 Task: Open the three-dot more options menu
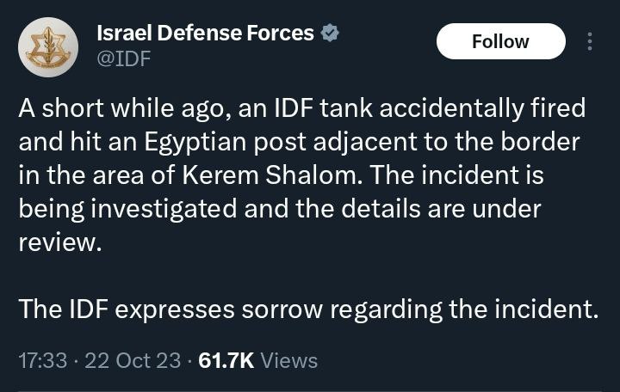(x=590, y=41)
